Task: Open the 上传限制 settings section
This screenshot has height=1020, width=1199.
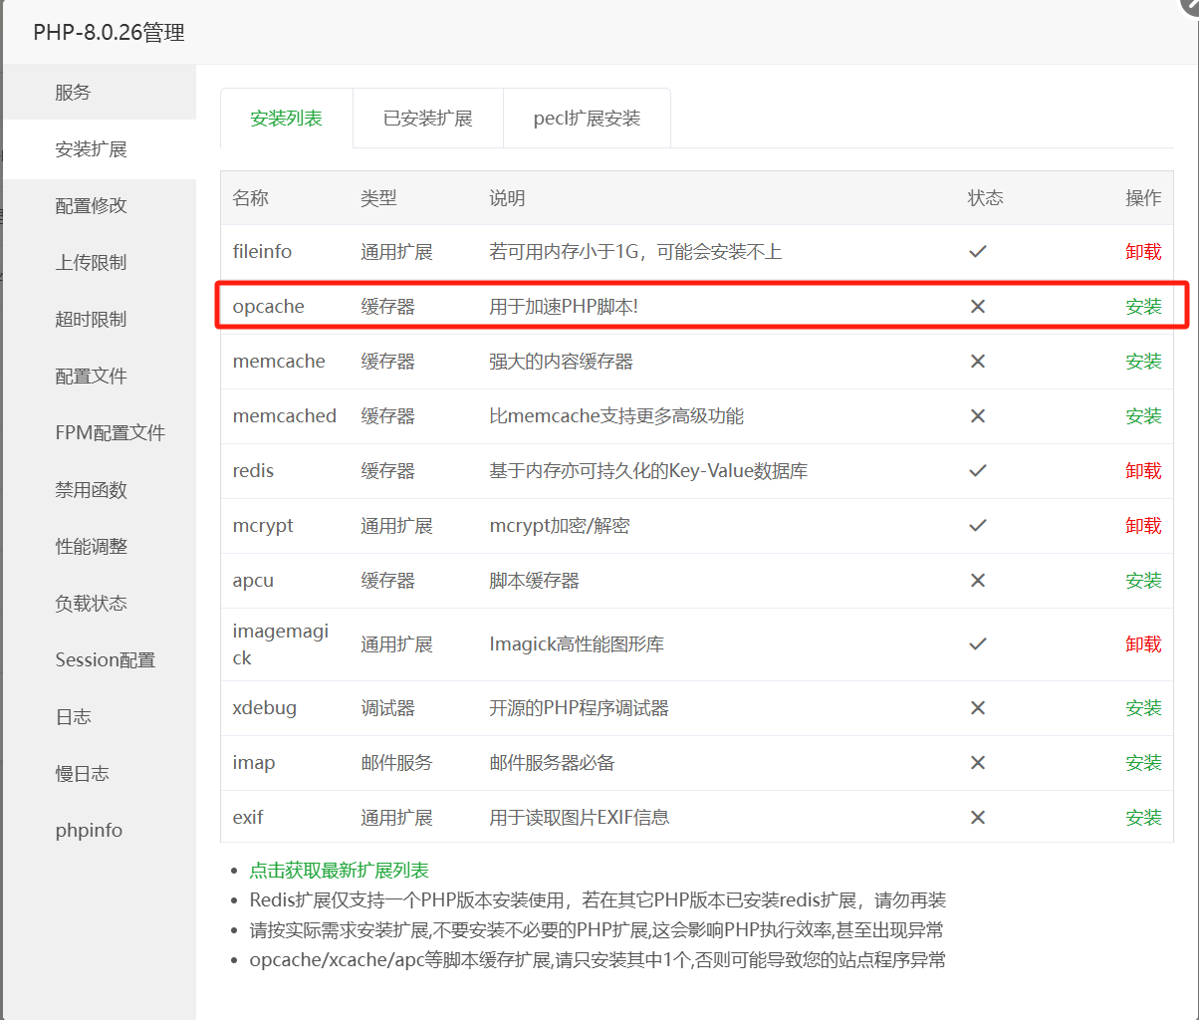Action: pos(91,263)
